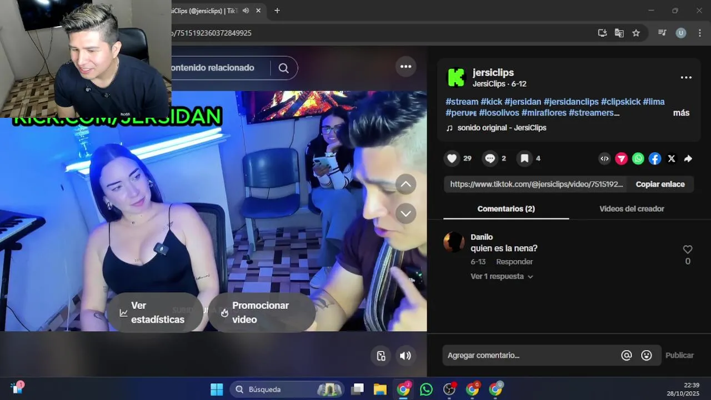This screenshot has height=400, width=711.
Task: Open the emoji picker in comment box
Action: click(647, 356)
